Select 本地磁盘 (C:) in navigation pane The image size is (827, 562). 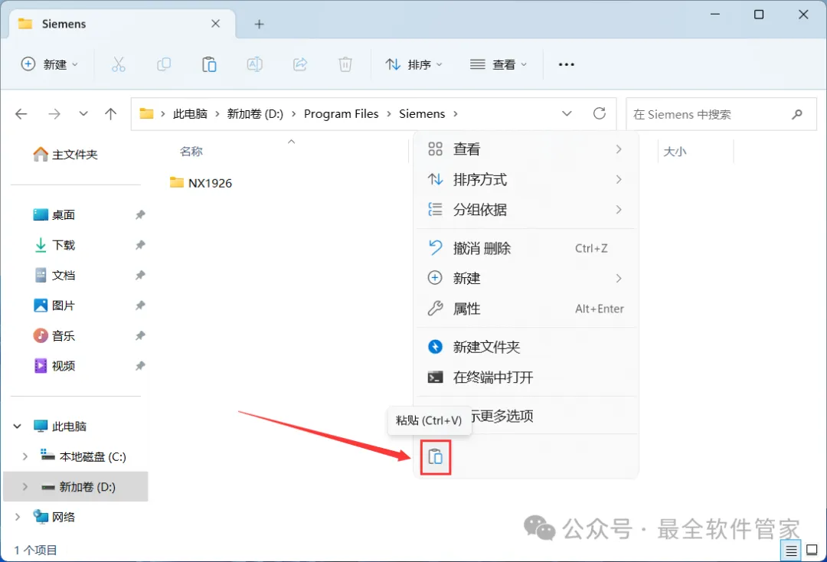(x=83, y=456)
